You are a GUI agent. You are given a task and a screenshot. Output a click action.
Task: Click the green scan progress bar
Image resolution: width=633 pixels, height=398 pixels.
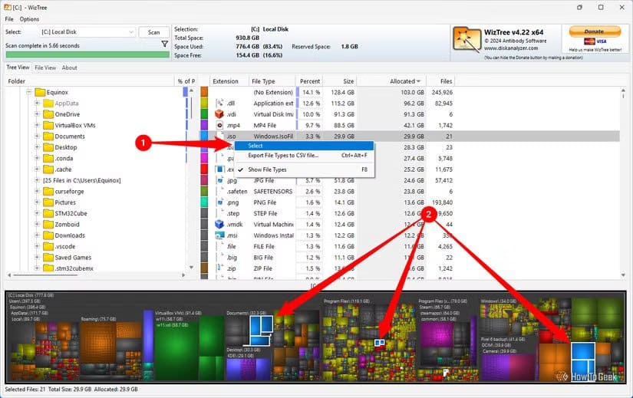pos(87,54)
